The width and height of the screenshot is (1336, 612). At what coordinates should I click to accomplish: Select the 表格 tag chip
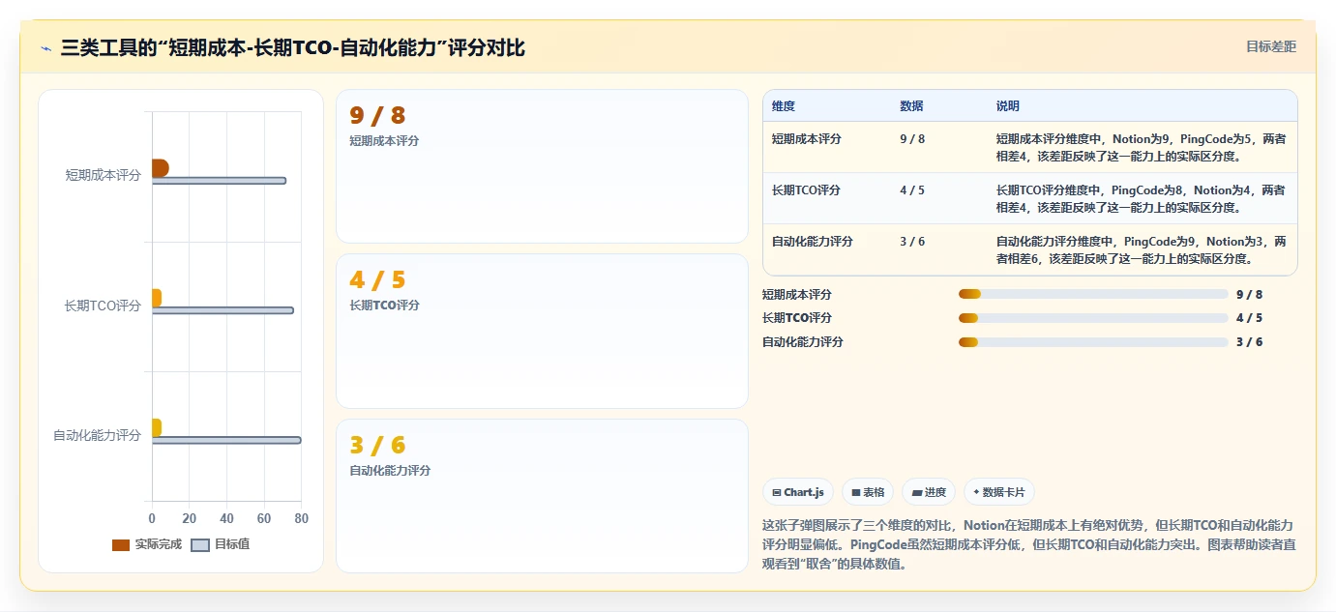[868, 492]
